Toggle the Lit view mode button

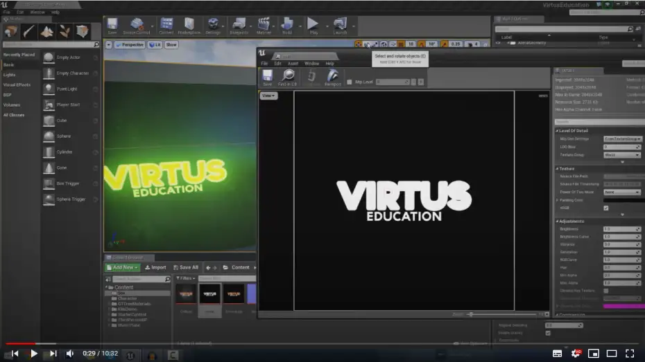click(155, 45)
